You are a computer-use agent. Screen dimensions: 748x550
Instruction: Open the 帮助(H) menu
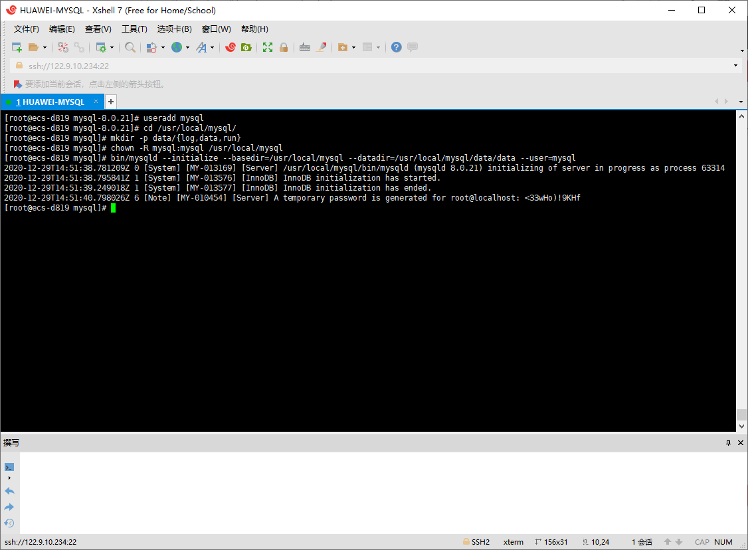(254, 29)
